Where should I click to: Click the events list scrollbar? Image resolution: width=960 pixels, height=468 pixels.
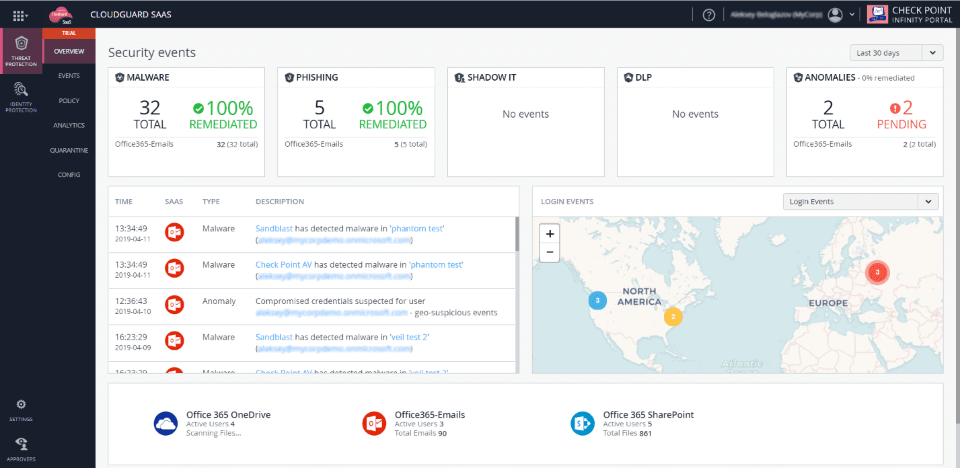[517, 234]
